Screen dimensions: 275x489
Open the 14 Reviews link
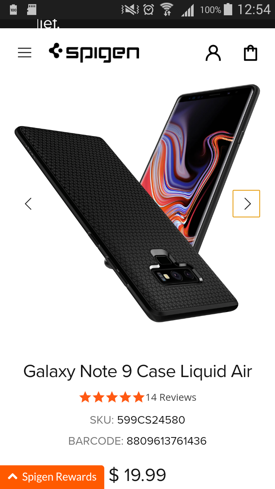[171, 397]
